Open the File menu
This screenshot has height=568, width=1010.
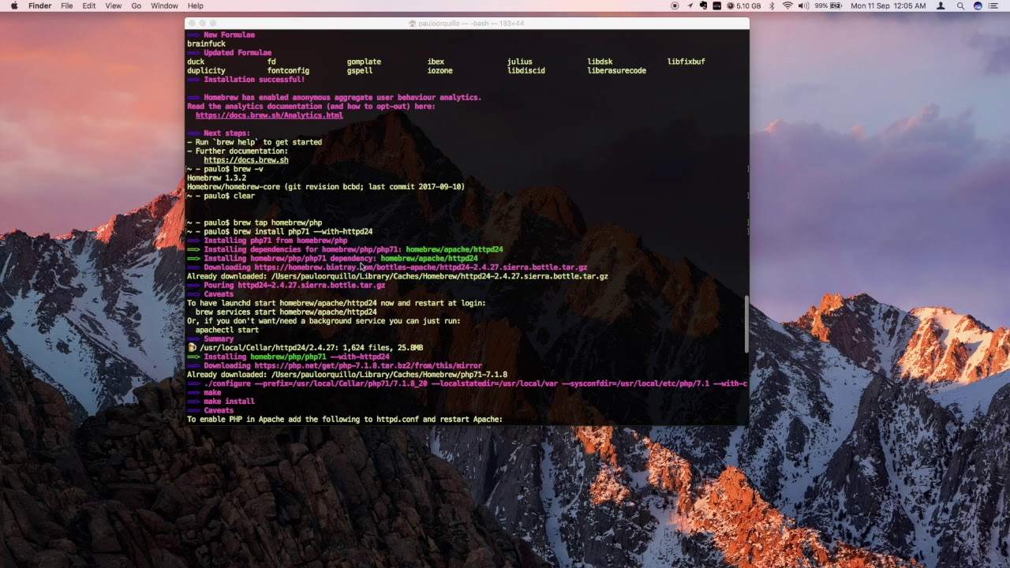(67, 6)
